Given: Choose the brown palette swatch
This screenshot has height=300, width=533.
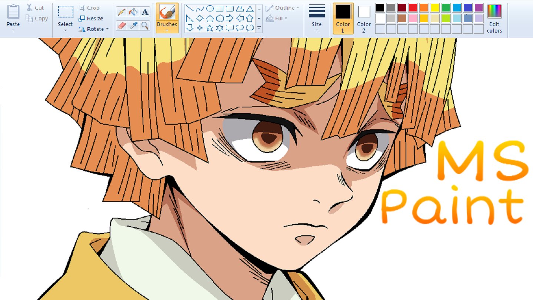Looking at the screenshot, I should [402, 18].
